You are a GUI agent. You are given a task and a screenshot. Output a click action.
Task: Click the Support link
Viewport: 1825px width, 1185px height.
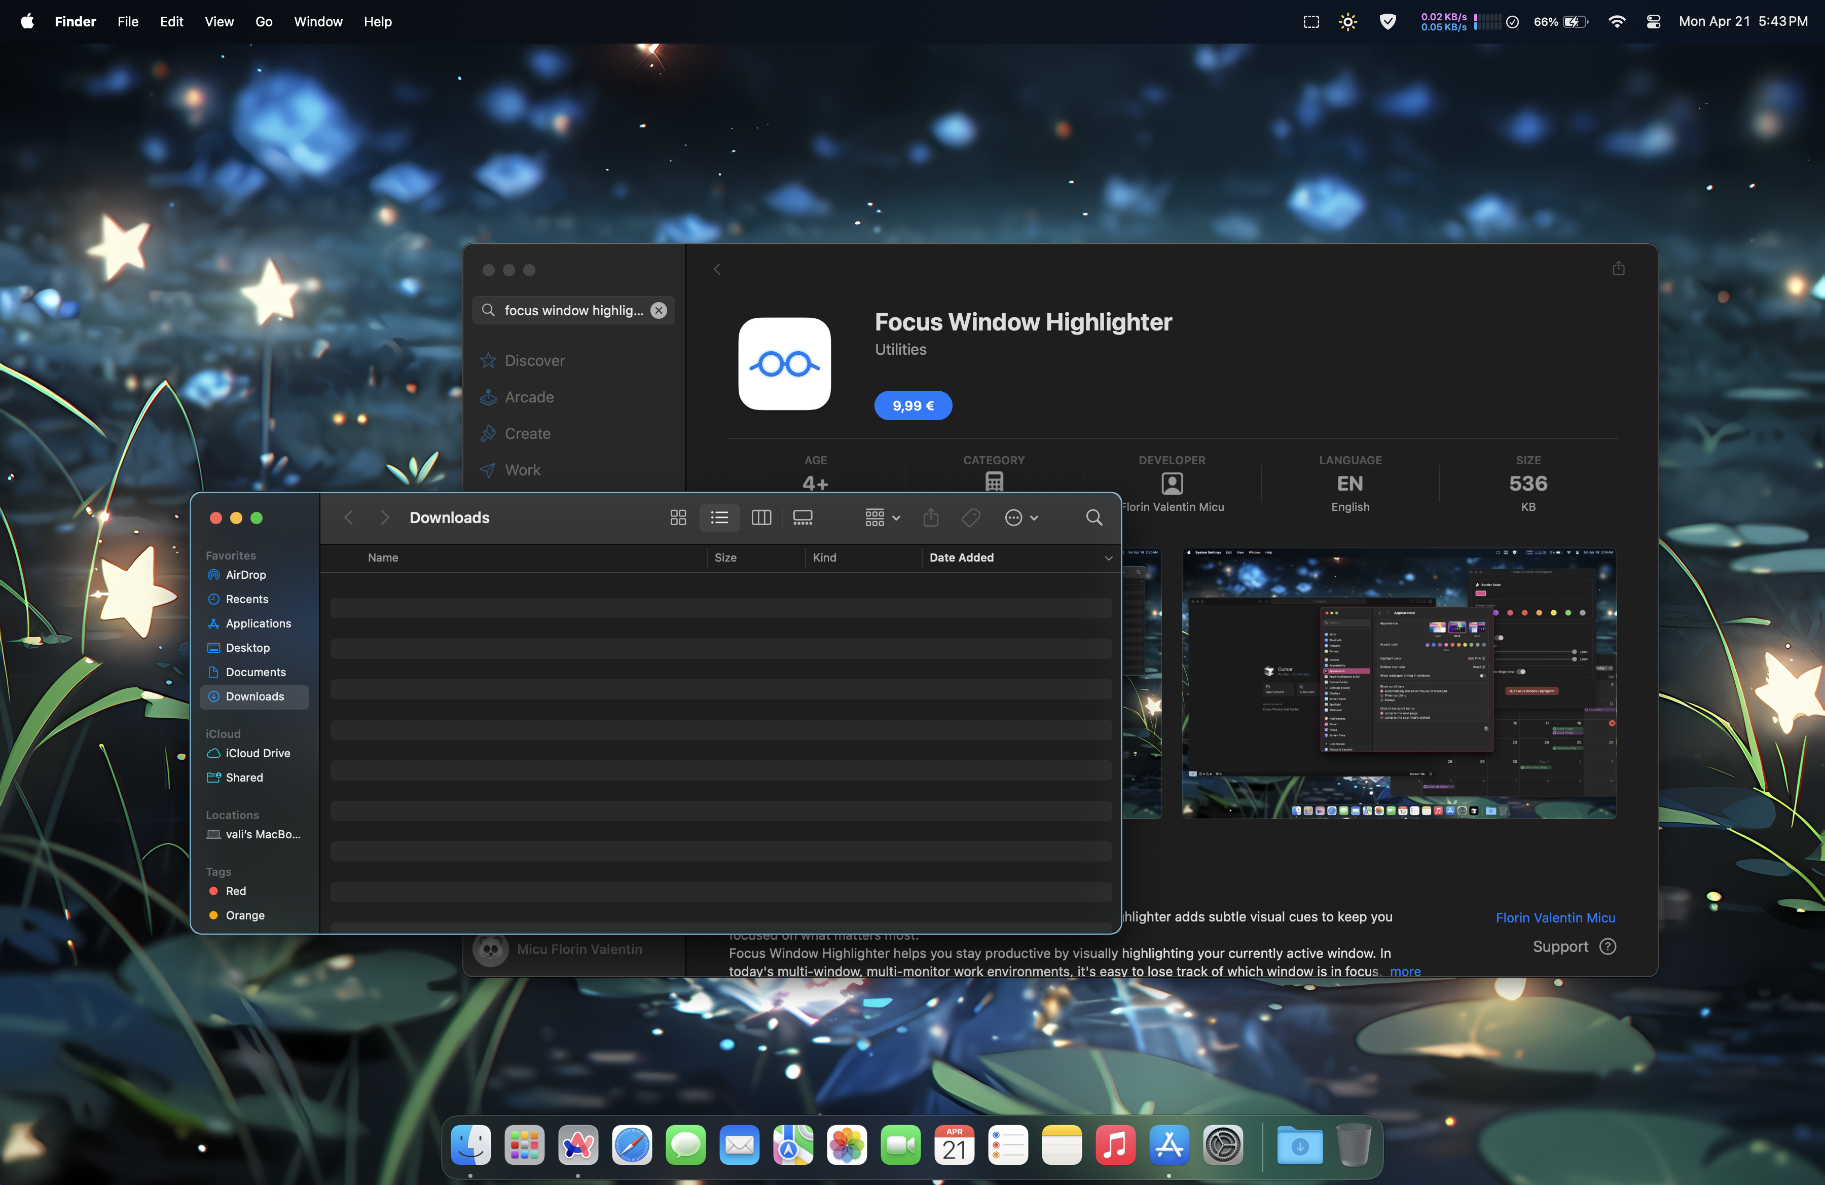1574,947
